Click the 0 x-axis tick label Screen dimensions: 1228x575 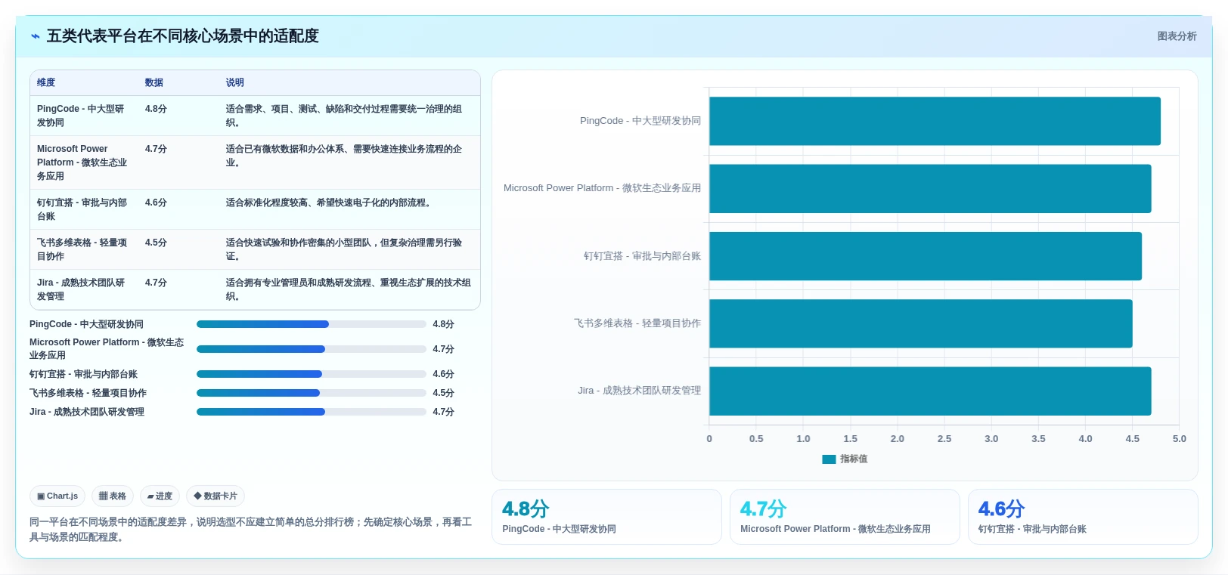709,439
